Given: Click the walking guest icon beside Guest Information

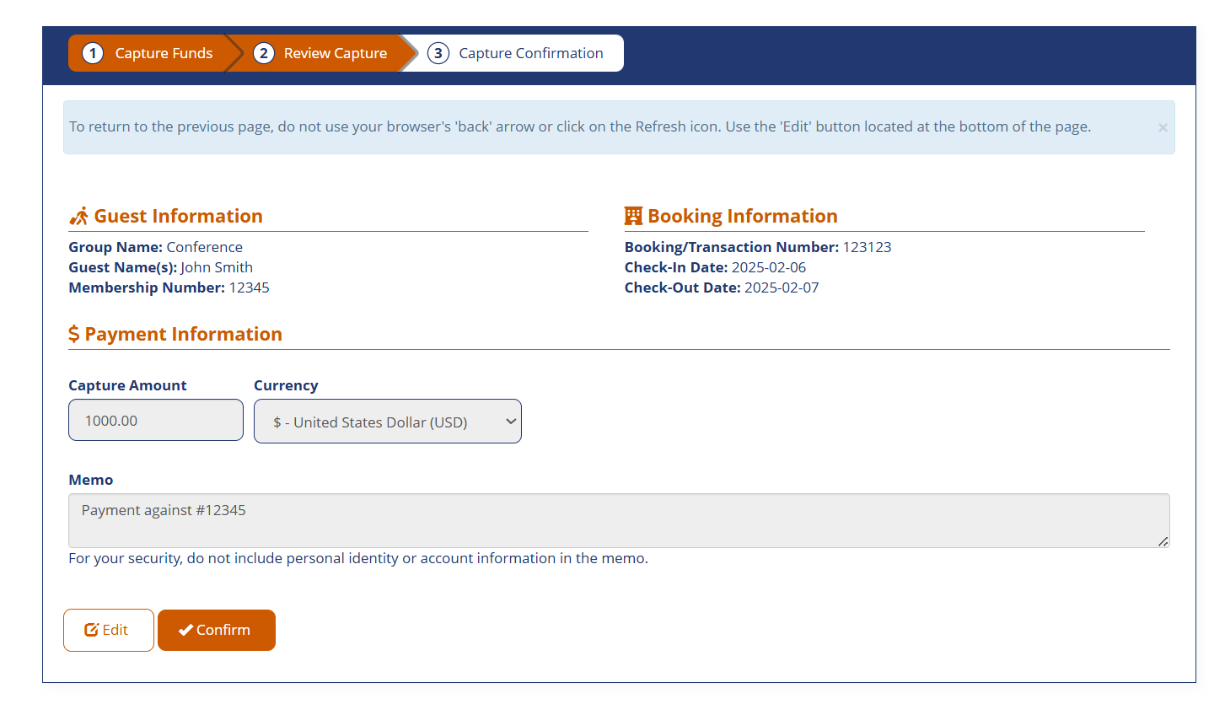Looking at the screenshot, I should (x=77, y=215).
